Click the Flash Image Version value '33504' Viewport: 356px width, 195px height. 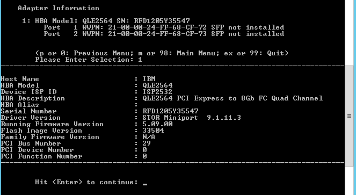(153, 131)
